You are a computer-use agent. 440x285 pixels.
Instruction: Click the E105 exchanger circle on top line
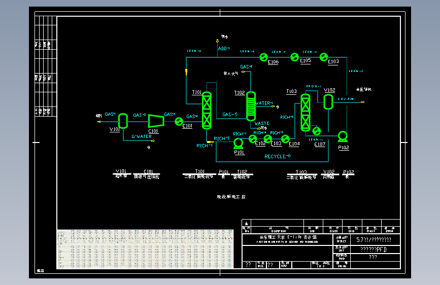pyautogui.click(x=294, y=57)
